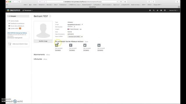Open Guides vidéo link

(x=14, y=28)
